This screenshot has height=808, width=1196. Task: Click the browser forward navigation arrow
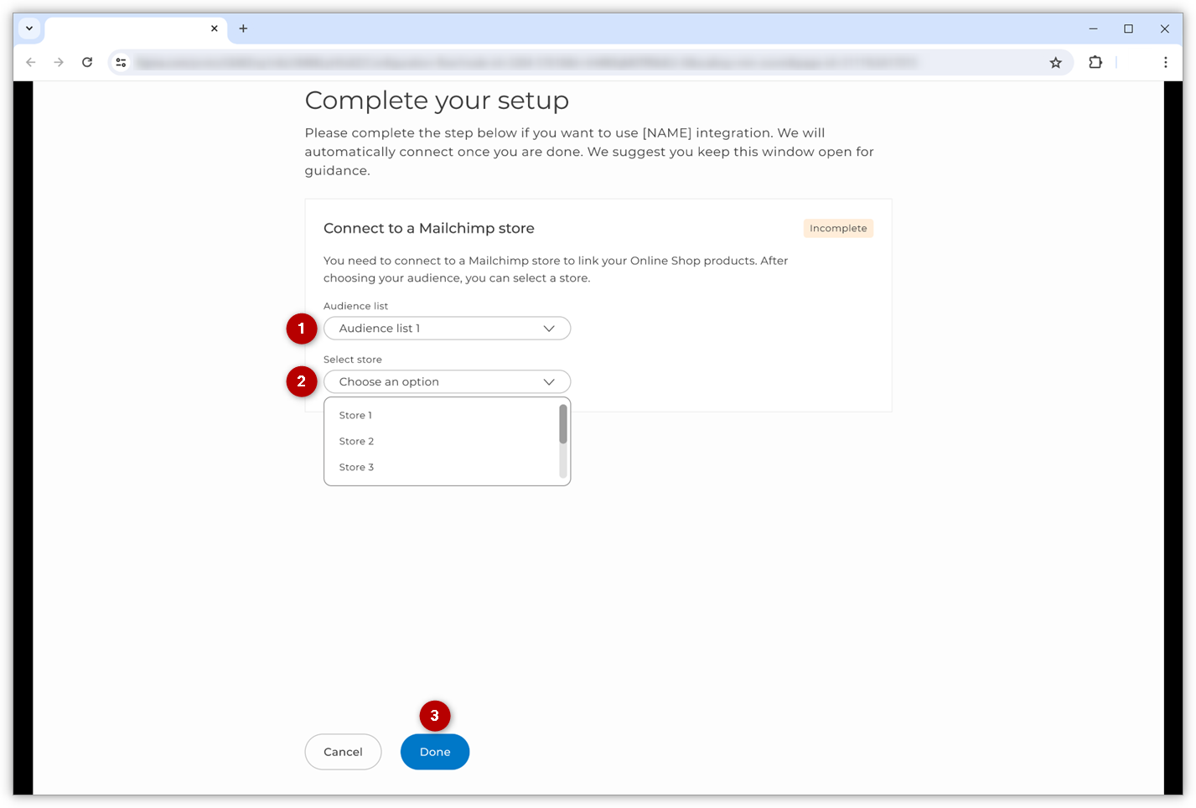coord(59,62)
